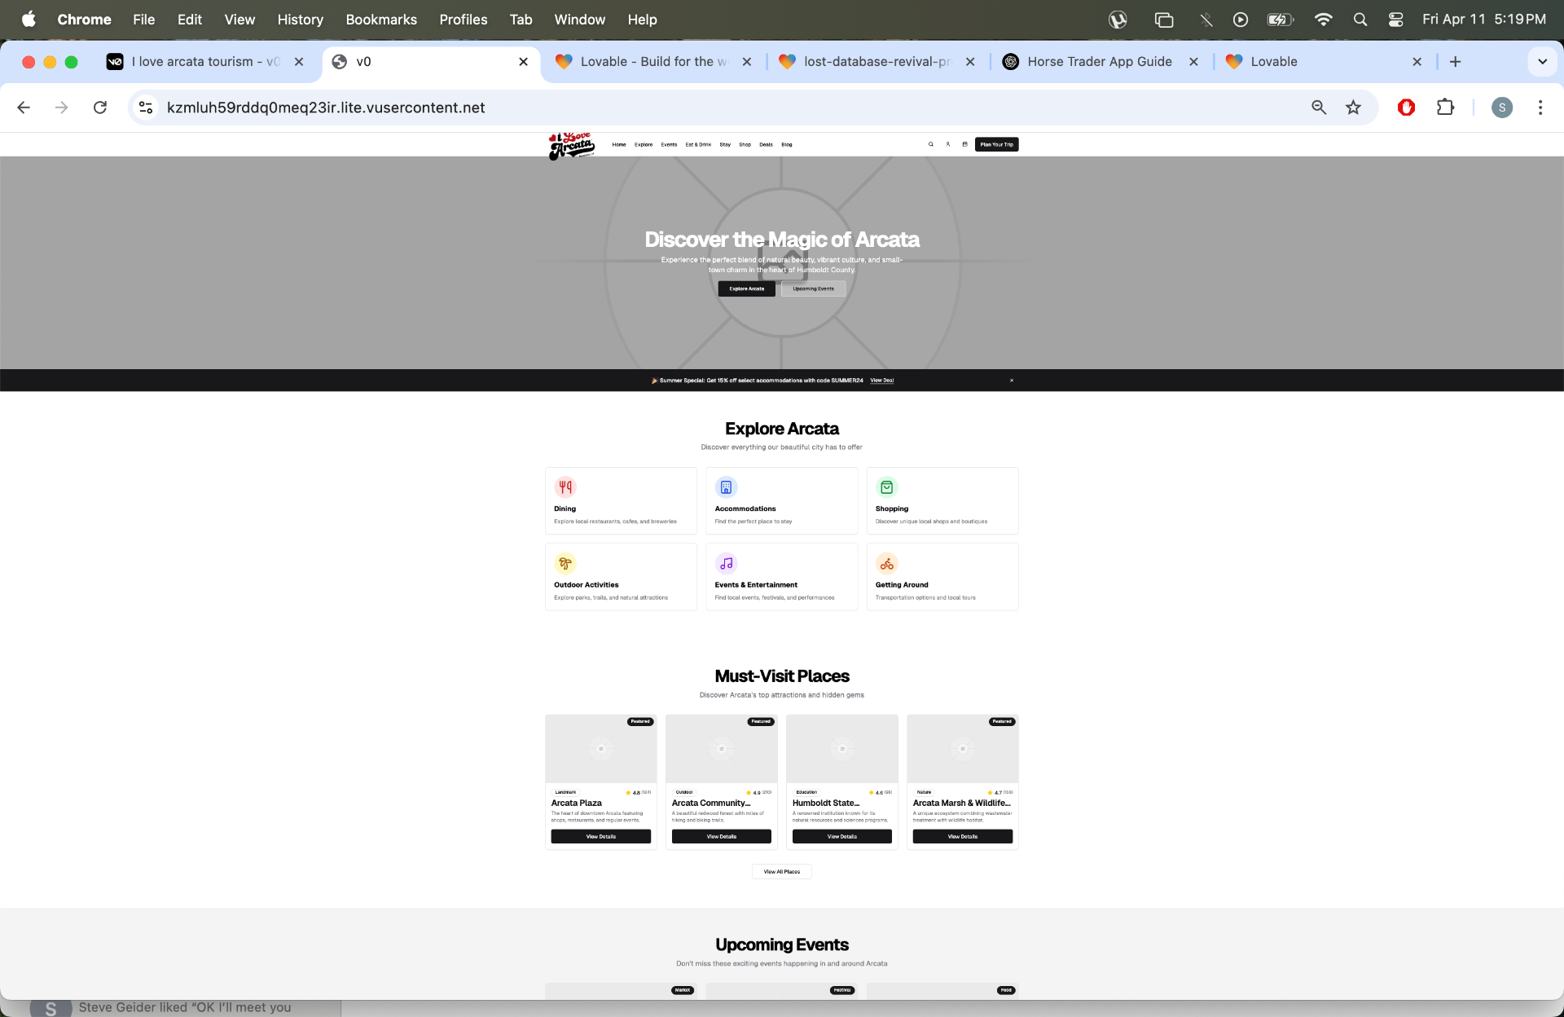Click the Getting Around bicycle icon

pyautogui.click(x=886, y=564)
